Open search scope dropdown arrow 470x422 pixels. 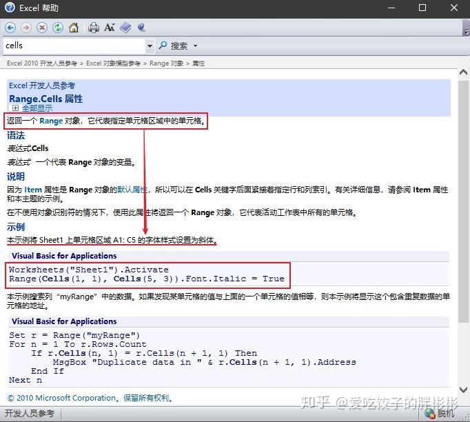coord(196,46)
